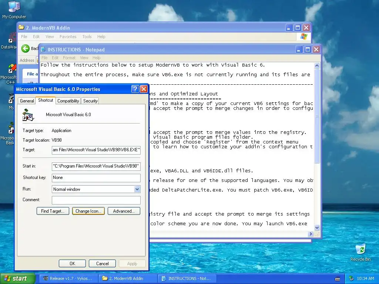Click the keyboard icon in system tray
The image size is (379, 284).
tap(338, 279)
